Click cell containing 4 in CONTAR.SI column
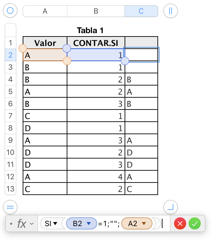This screenshot has height=242, width=216. pyautogui.click(x=96, y=177)
